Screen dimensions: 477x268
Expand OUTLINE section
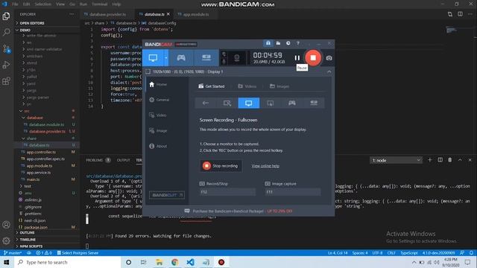pos(47,233)
